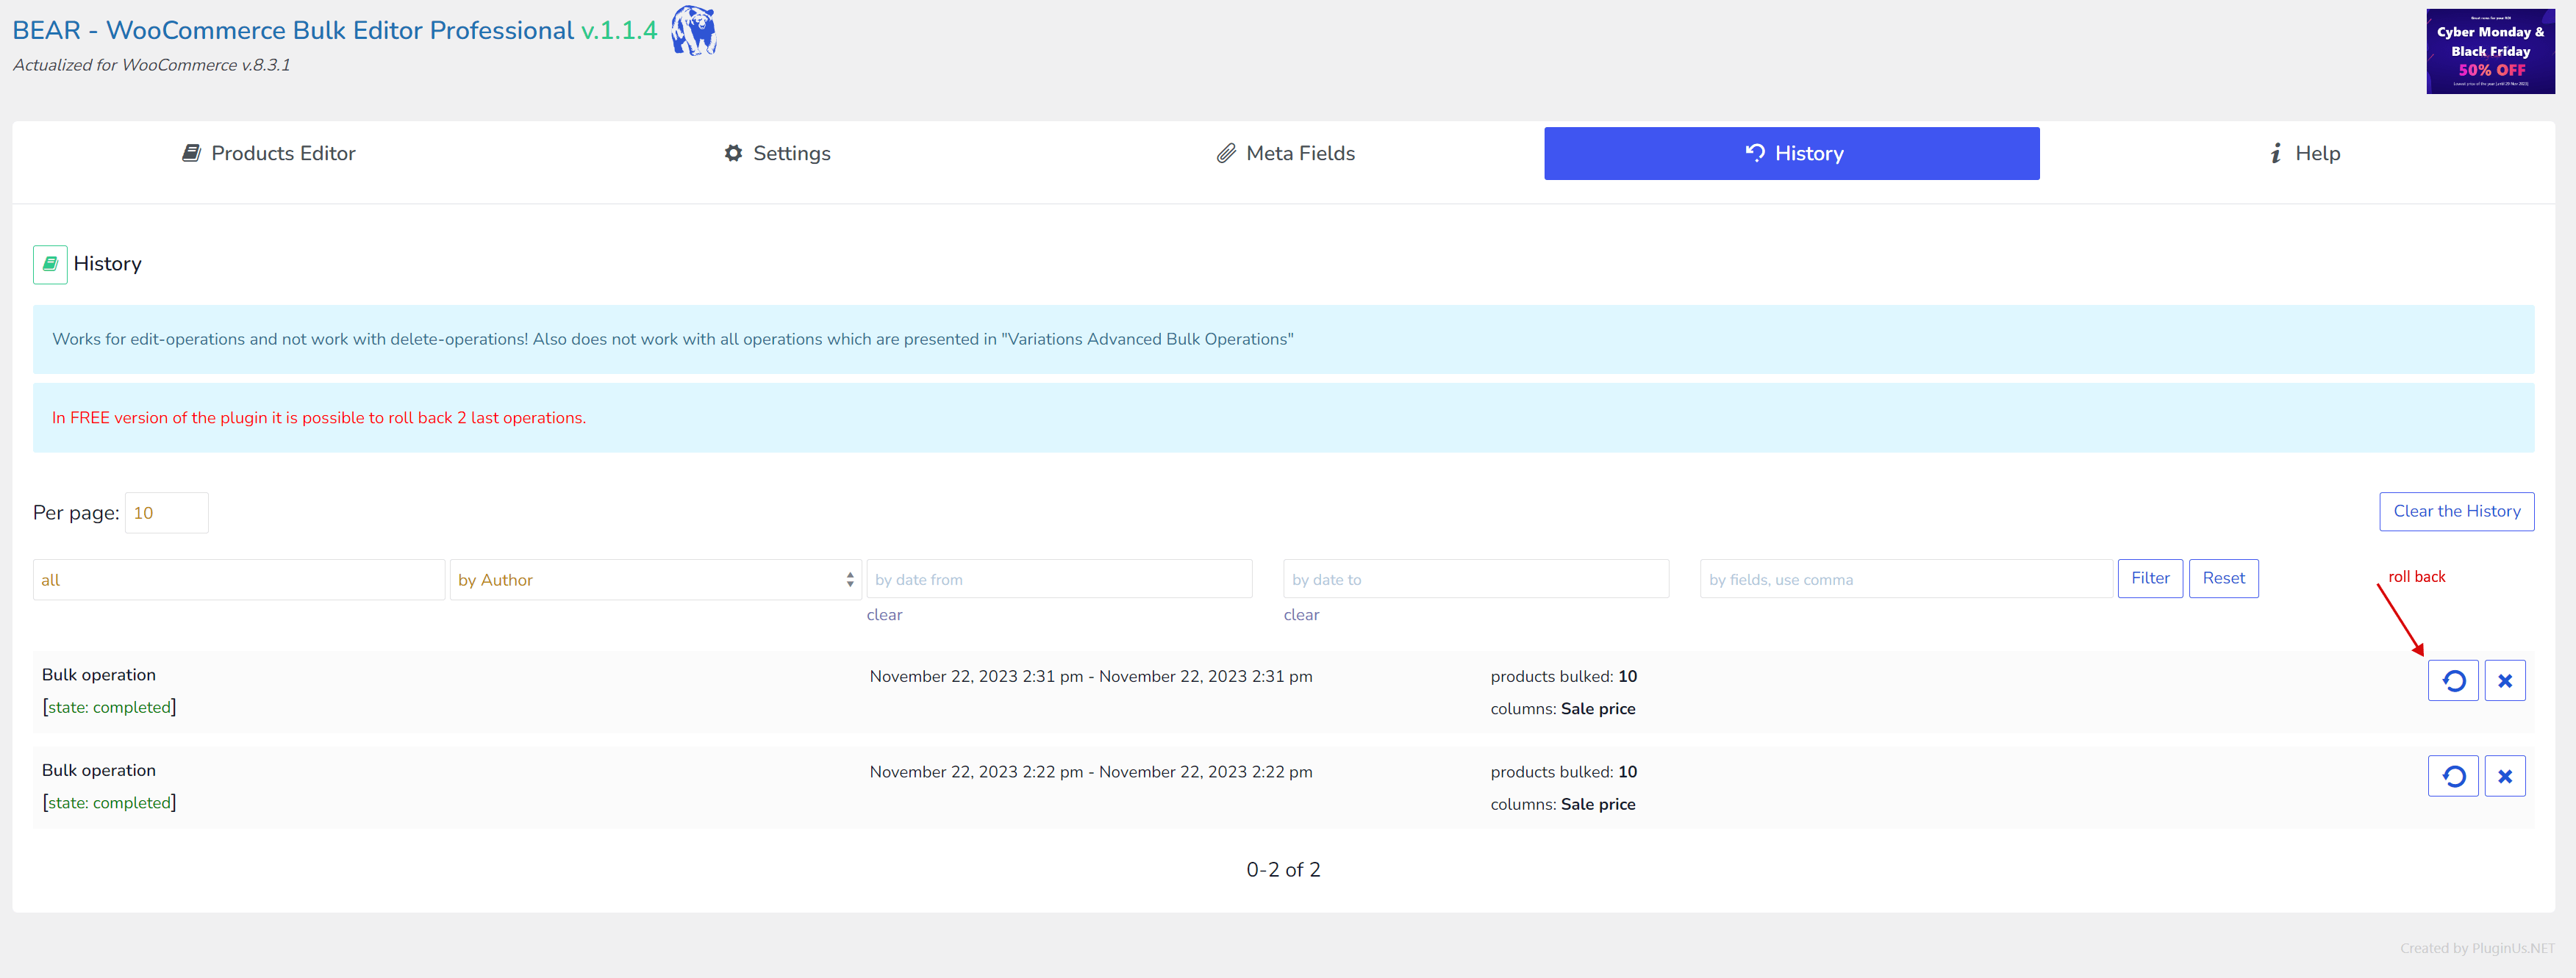This screenshot has width=2576, height=978.
Task: Roll back the 2:22 pm bulk operation
Action: 2453,776
